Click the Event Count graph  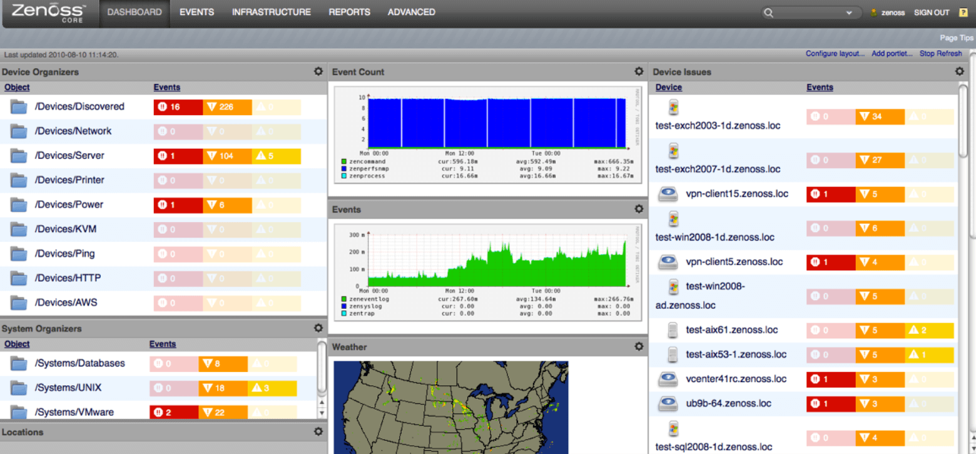pyautogui.click(x=487, y=134)
